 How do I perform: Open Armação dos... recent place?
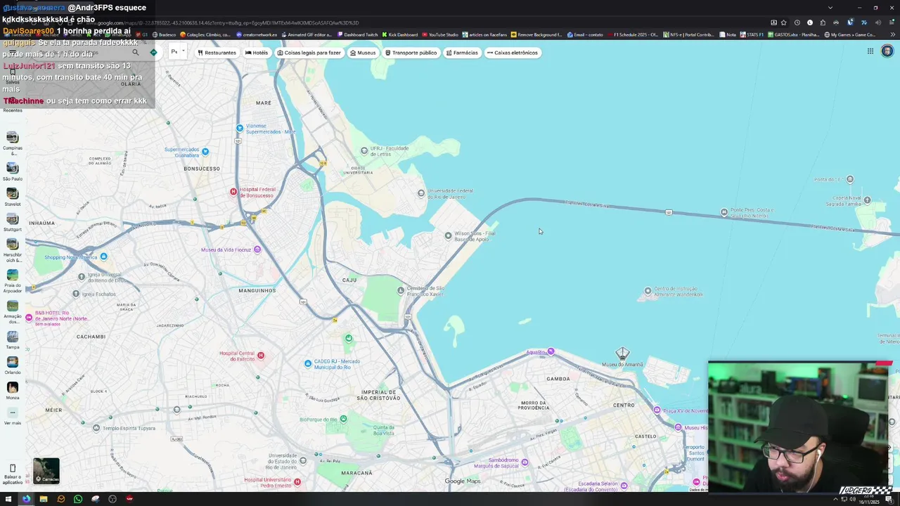[x=12, y=312]
